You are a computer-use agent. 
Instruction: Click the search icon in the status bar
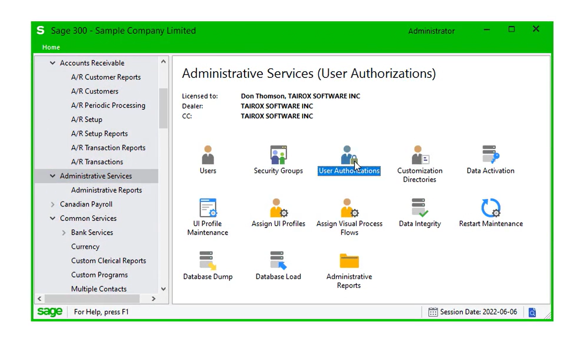point(532,312)
